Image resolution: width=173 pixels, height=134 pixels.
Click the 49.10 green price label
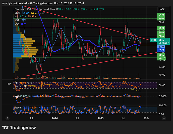click(161, 58)
